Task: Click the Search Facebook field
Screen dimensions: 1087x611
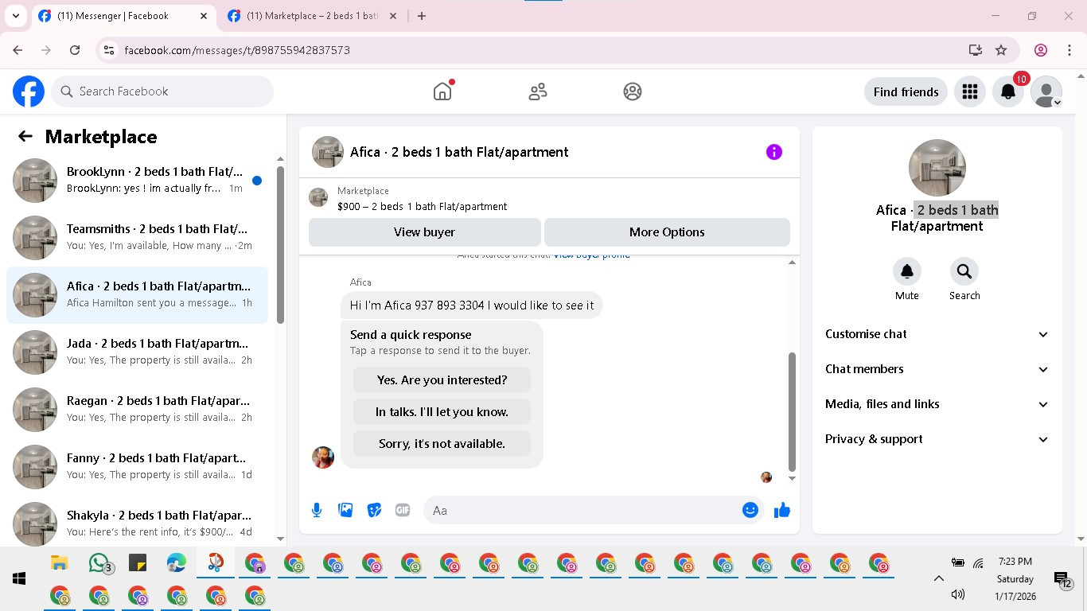Action: [162, 91]
